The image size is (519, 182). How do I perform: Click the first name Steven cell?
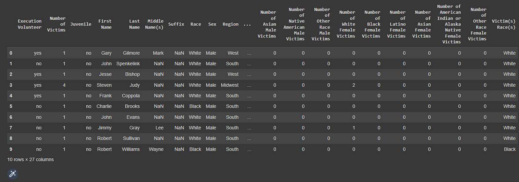pos(104,85)
